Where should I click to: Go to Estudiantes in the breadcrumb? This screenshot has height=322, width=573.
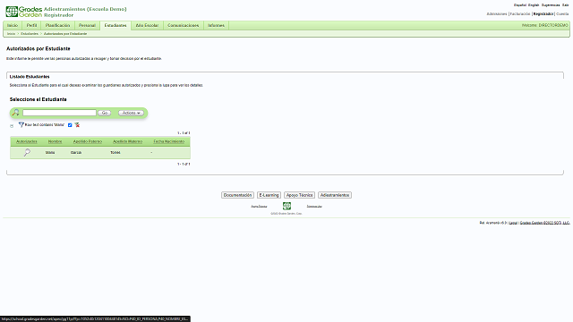tap(30, 34)
